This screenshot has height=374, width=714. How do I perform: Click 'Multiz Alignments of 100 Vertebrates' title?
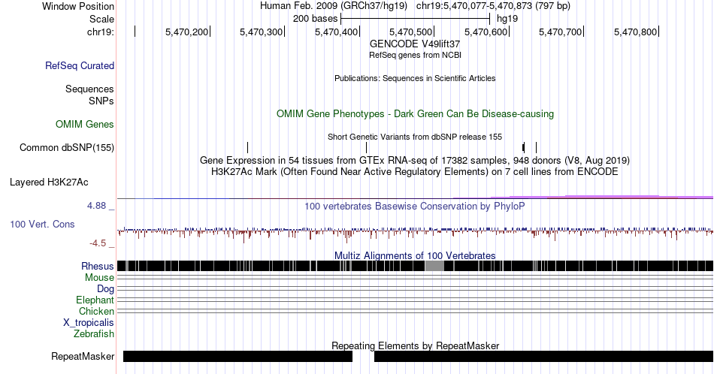click(x=415, y=255)
